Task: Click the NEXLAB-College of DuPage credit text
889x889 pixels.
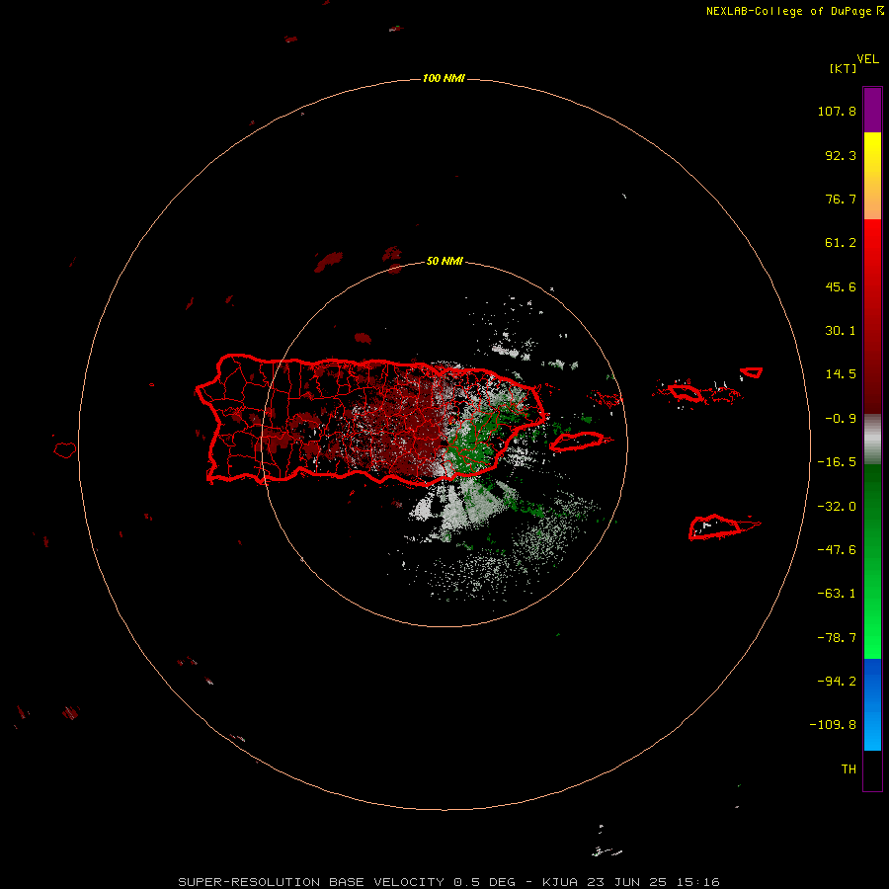Action: 795,11
